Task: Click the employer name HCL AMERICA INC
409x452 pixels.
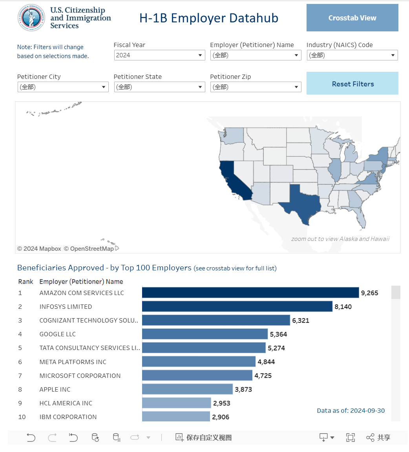Action: pyautogui.click(x=66, y=403)
